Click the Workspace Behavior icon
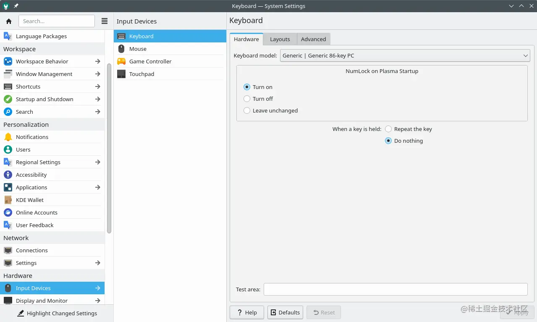Viewport: 537px width, 322px height. tap(8, 61)
